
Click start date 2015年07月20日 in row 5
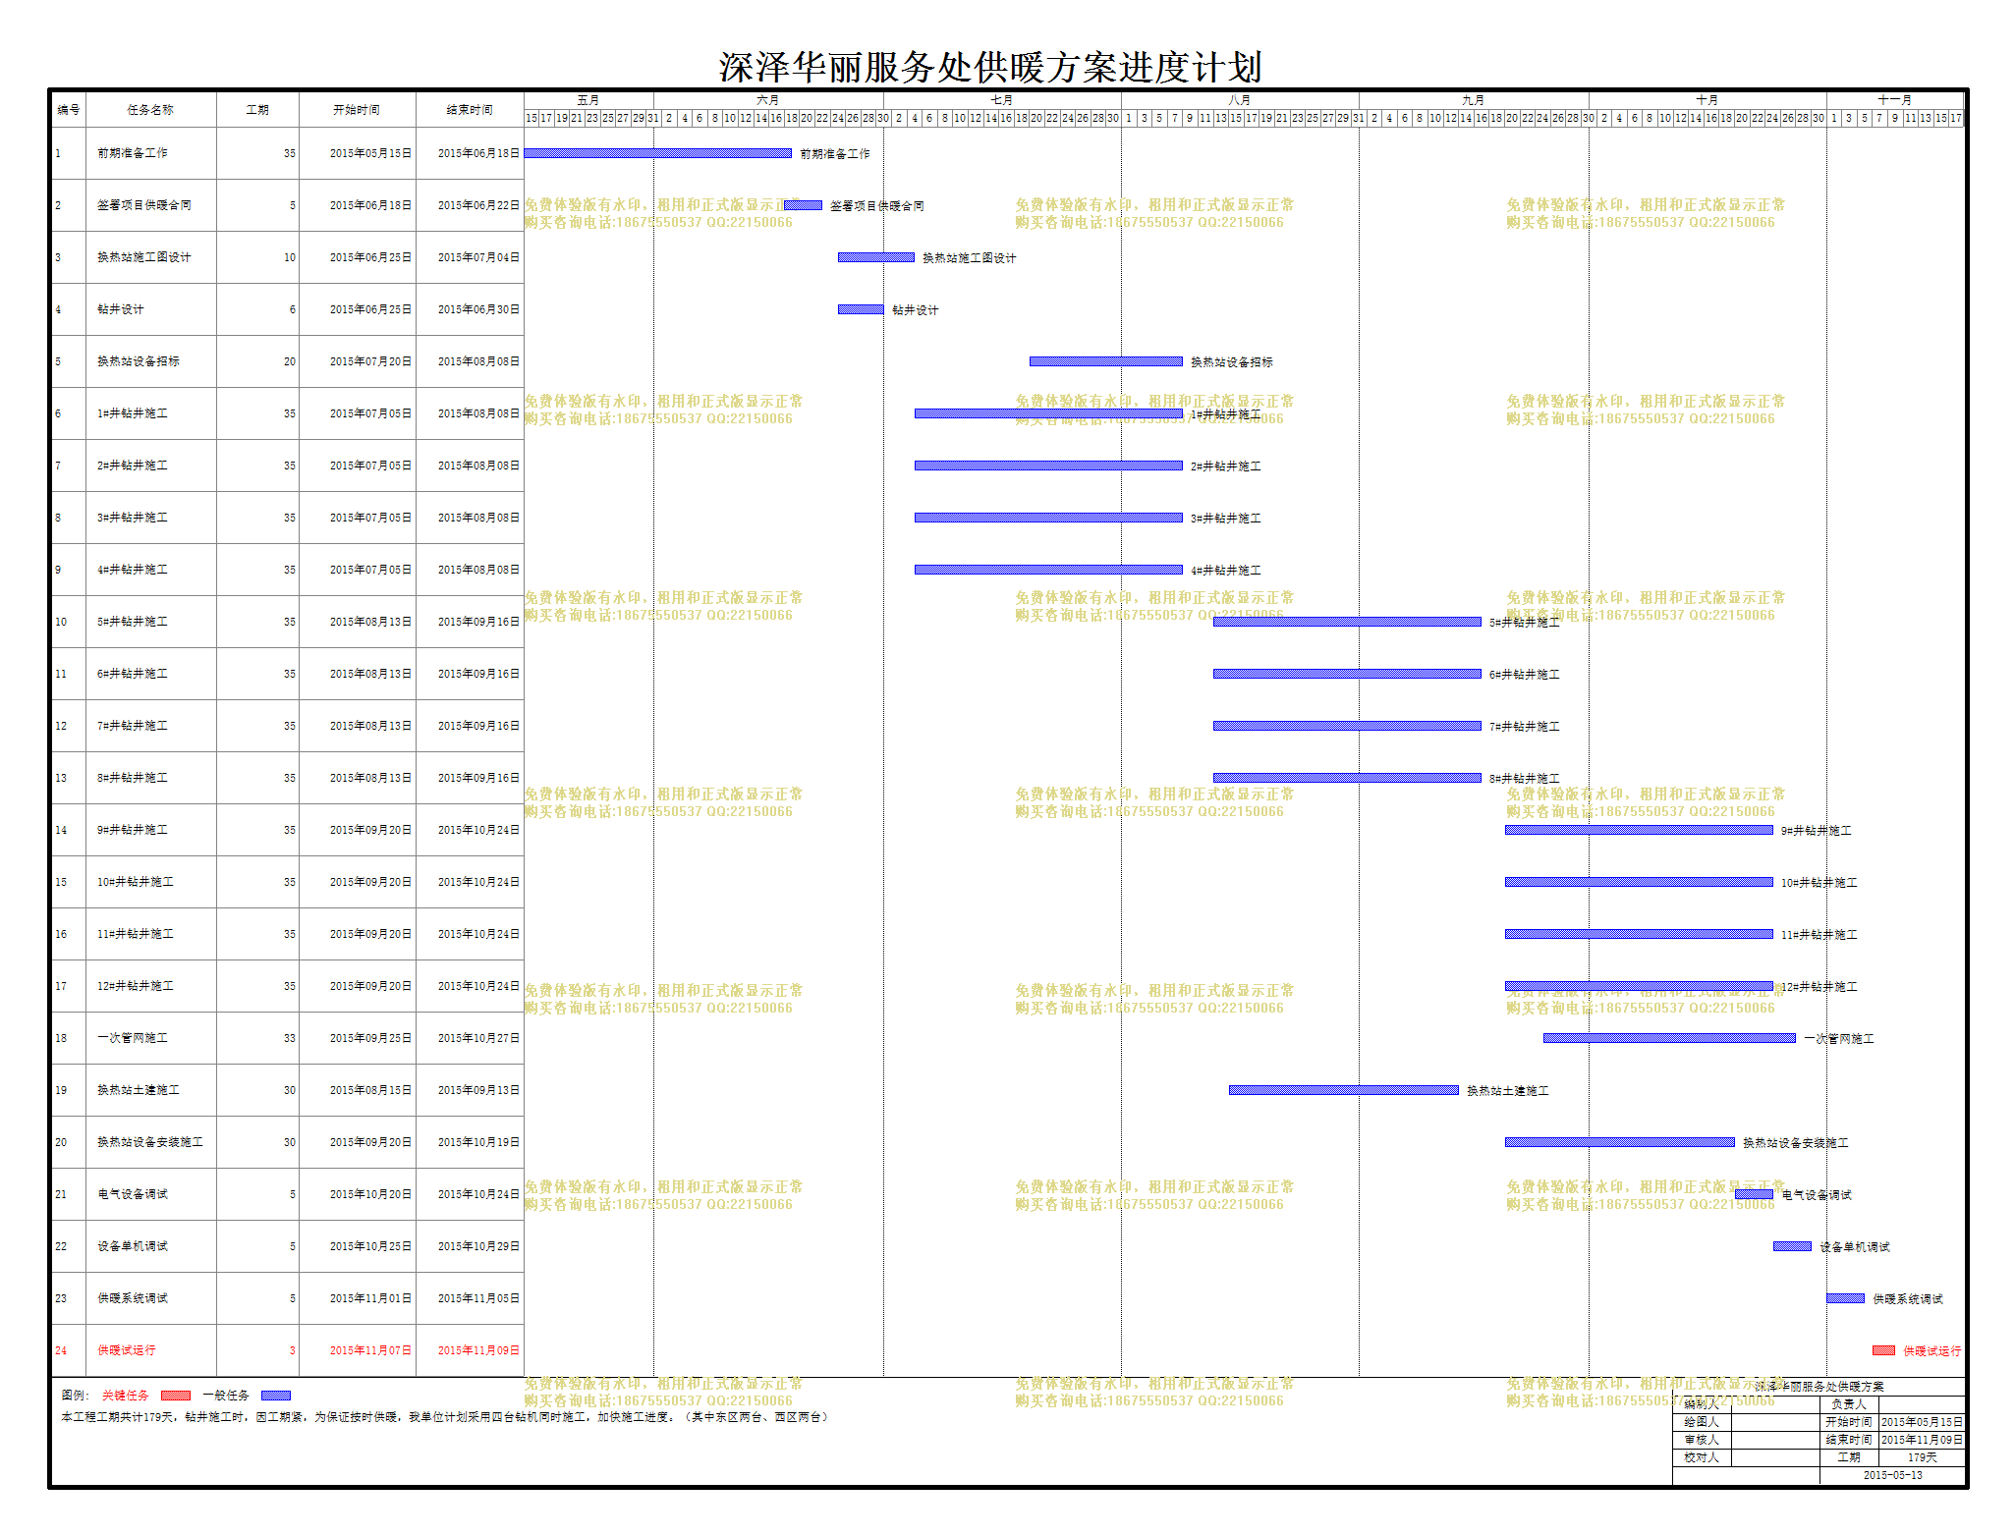click(x=371, y=361)
